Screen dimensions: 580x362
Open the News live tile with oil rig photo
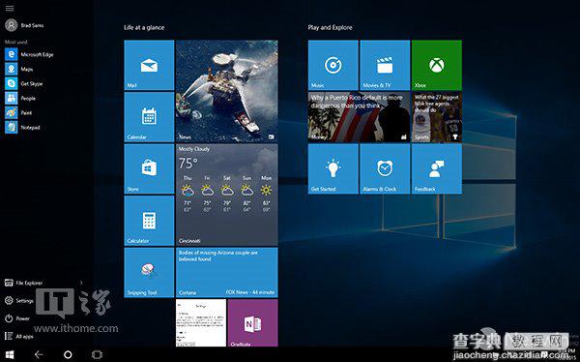[227, 91]
